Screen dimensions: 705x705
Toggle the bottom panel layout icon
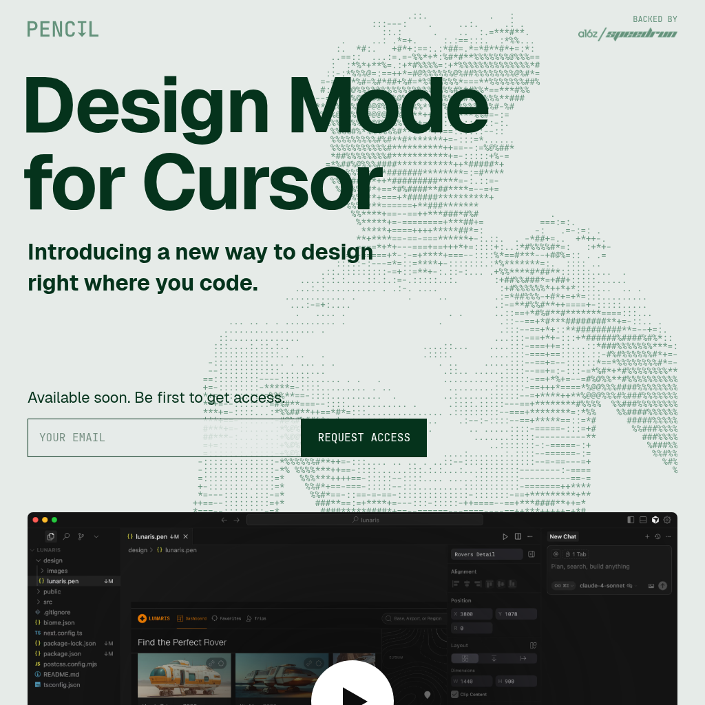tap(643, 520)
